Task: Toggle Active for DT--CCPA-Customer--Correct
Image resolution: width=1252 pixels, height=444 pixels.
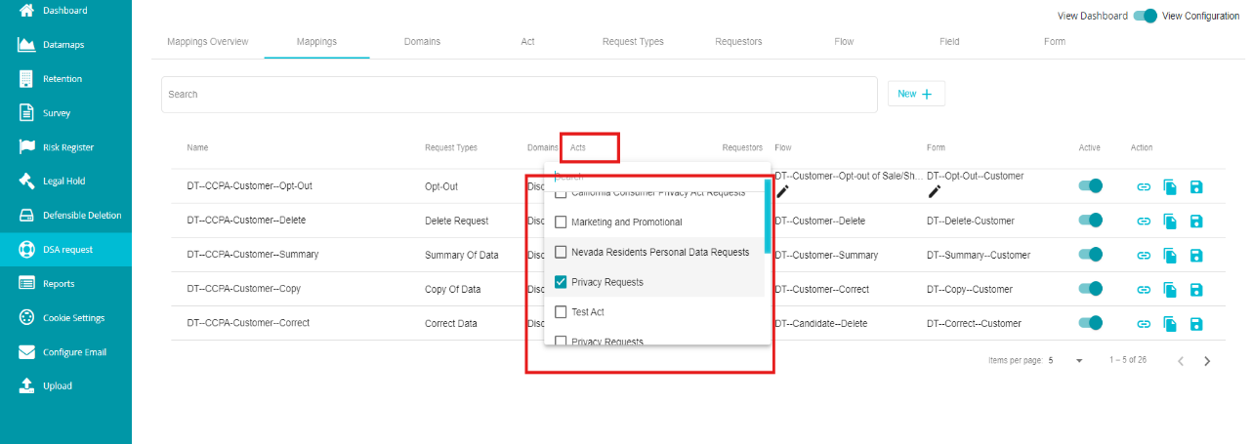Action: pyautogui.click(x=1090, y=323)
